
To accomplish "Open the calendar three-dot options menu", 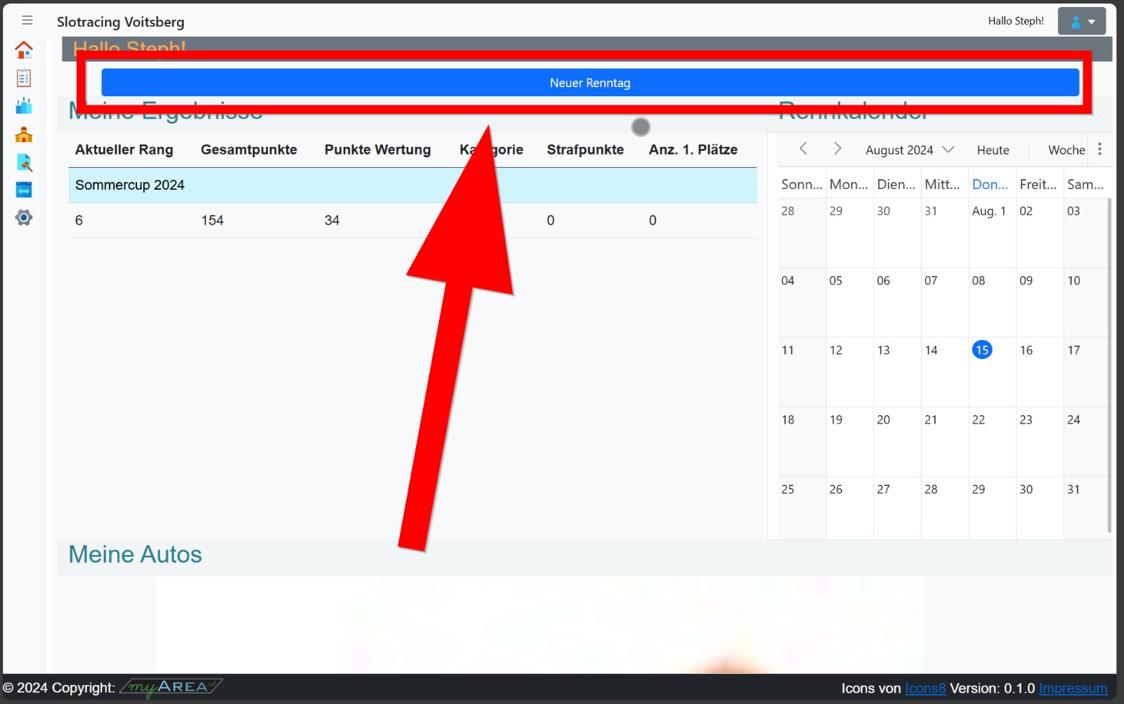I will [x=1099, y=150].
